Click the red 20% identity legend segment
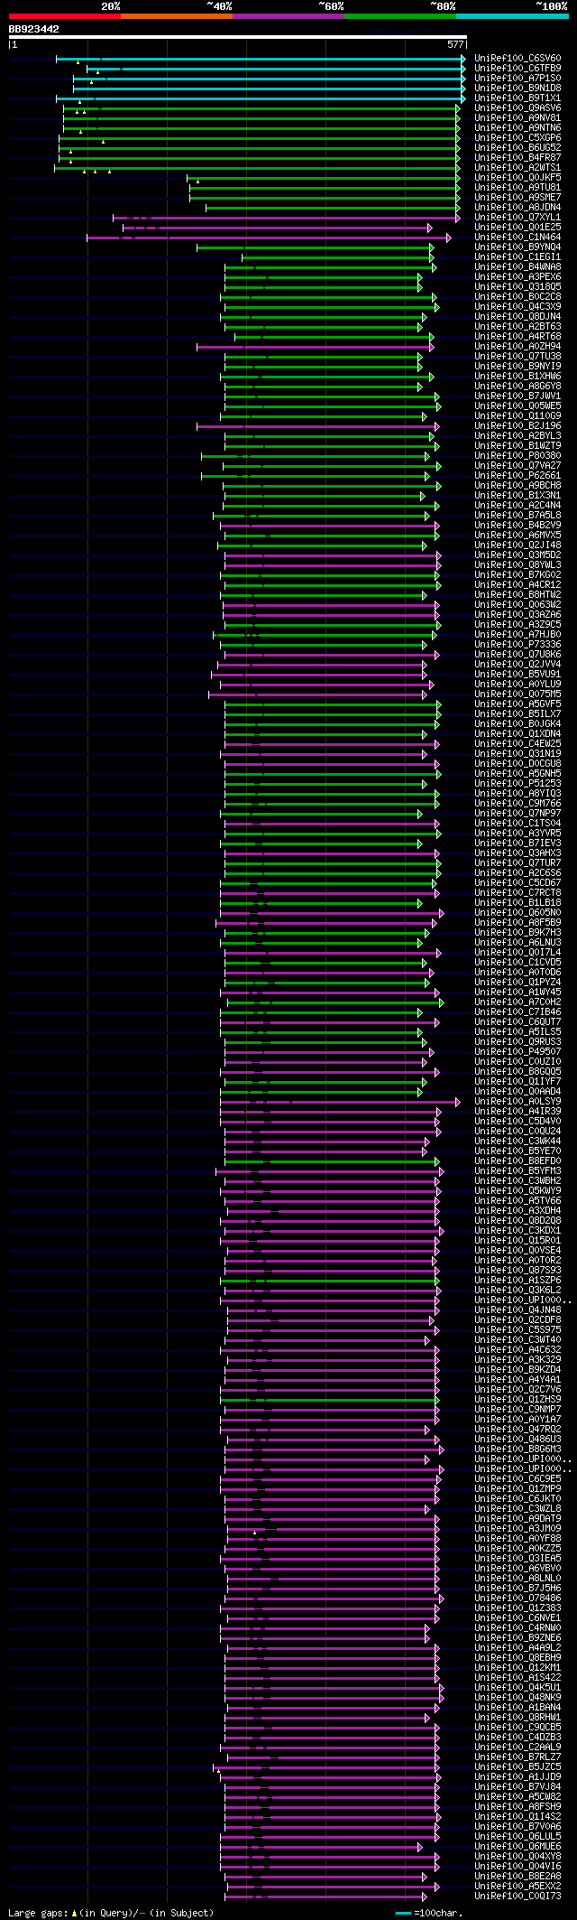The width and height of the screenshot is (577, 1920). coord(64,16)
